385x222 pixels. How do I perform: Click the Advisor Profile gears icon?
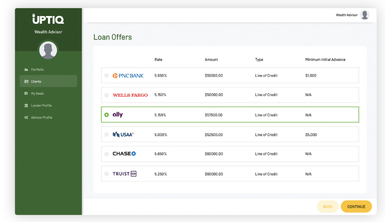point(26,118)
